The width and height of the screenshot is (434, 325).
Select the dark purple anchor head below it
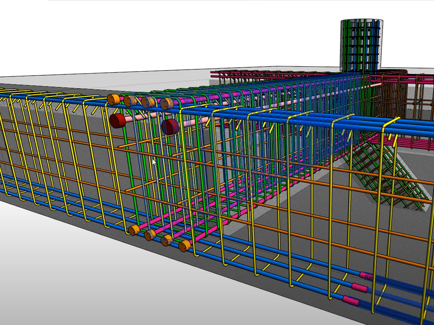(x=171, y=127)
